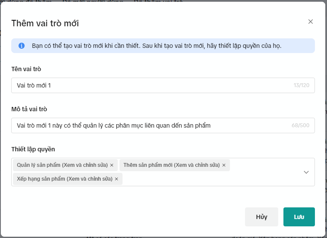Viewport: 327px width, 238px height.
Task: Click the 68/500 character counter
Action: point(301,125)
